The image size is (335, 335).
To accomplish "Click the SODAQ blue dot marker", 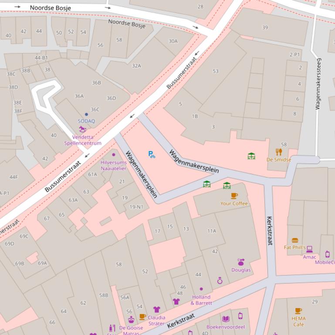I will pos(86,114).
